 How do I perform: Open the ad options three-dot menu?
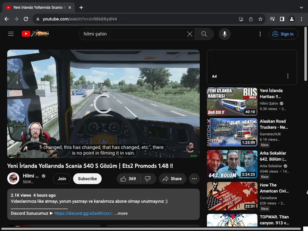pyautogui.click(x=288, y=76)
